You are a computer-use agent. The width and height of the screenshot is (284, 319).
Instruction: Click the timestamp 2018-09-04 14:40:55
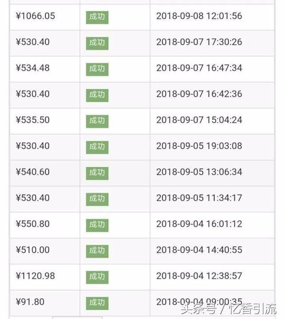tap(199, 250)
